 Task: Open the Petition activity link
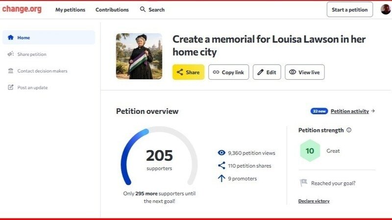point(350,111)
